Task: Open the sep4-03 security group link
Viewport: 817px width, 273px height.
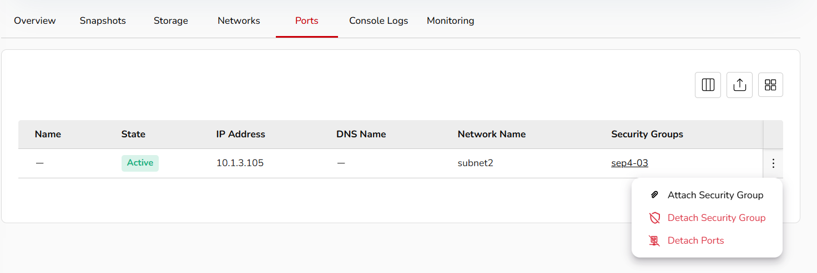Action: [629, 163]
